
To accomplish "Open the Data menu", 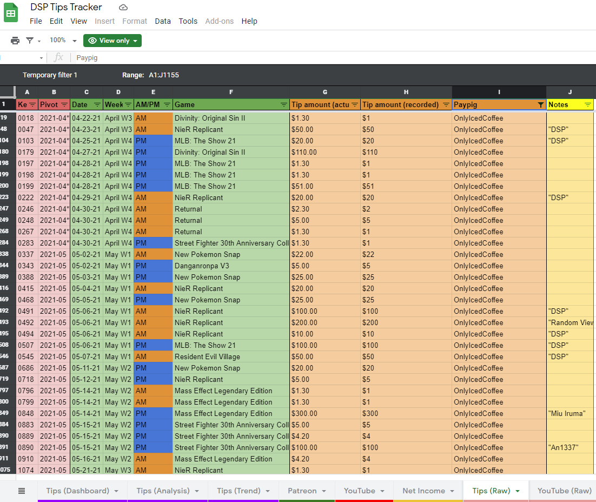I will 163,21.
